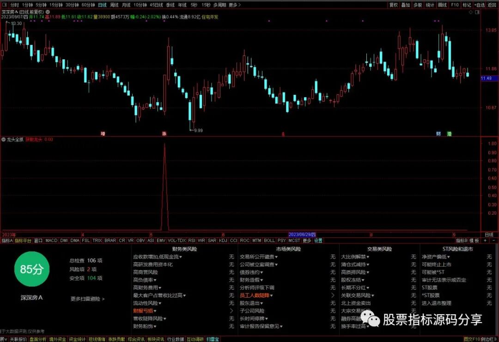Select the 周线 weekly timeframe
The image size is (499, 342).
[x=114, y=5]
